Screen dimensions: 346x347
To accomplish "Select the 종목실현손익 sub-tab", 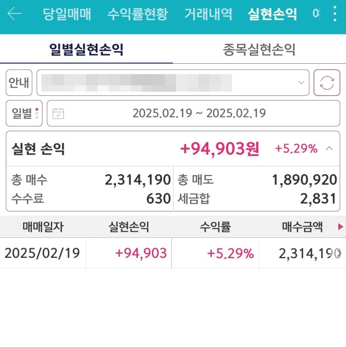I will tap(259, 49).
